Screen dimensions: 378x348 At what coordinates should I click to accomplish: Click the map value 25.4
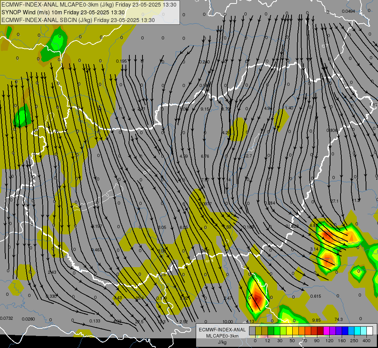point(140,298)
